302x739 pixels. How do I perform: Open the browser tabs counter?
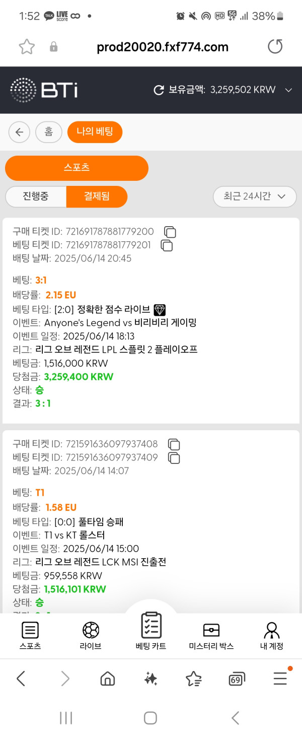coord(237,679)
